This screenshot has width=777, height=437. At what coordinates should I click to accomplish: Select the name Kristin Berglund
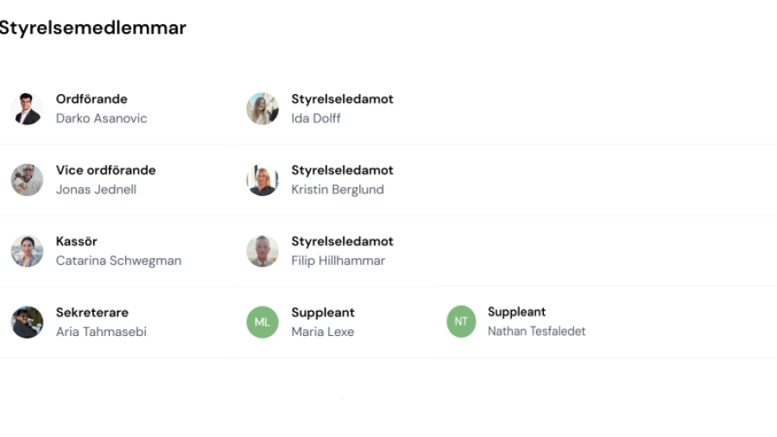tap(338, 190)
